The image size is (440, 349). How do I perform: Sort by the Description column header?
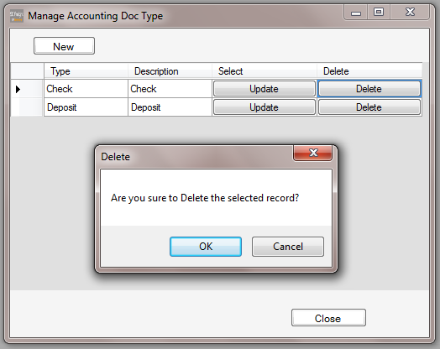[170, 71]
